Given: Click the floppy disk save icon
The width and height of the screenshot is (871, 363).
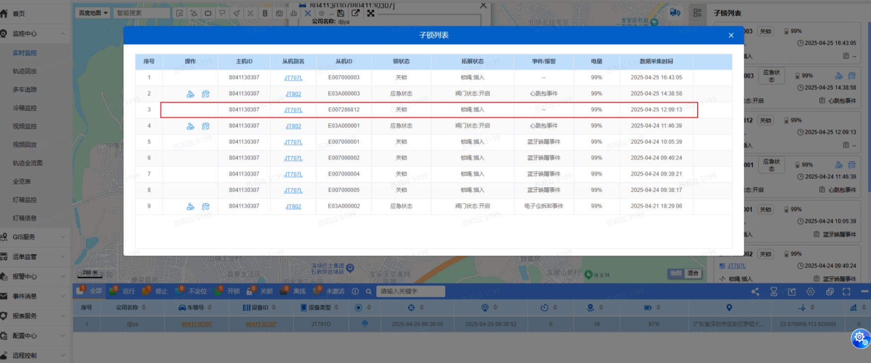Looking at the screenshot, I should [340, 13].
